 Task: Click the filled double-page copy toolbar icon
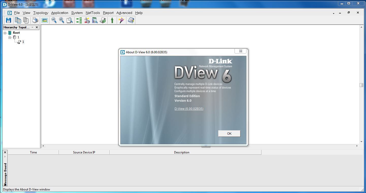click(x=18, y=20)
